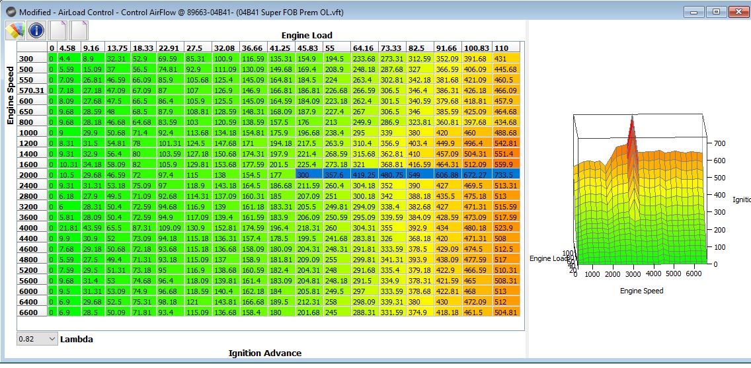Viewport: 751px width, 368px height.
Task: Click the 45.83 engine load column header
Action: tap(309, 48)
